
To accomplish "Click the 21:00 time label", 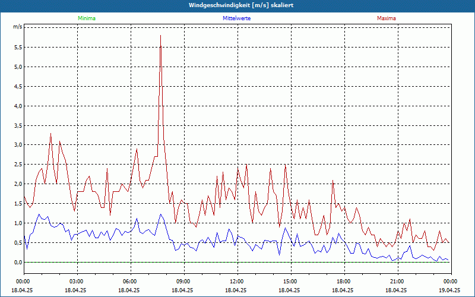I will point(398,282).
